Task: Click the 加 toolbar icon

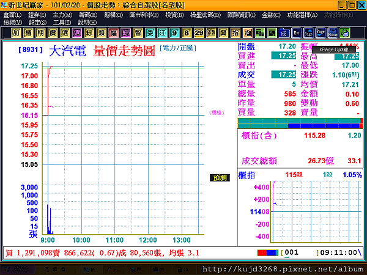Action: [16, 33]
